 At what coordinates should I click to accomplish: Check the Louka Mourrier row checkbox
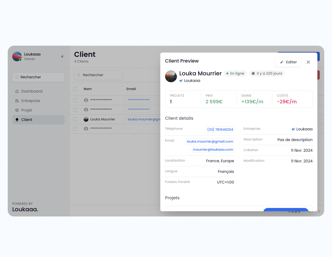pyautogui.click(x=75, y=119)
